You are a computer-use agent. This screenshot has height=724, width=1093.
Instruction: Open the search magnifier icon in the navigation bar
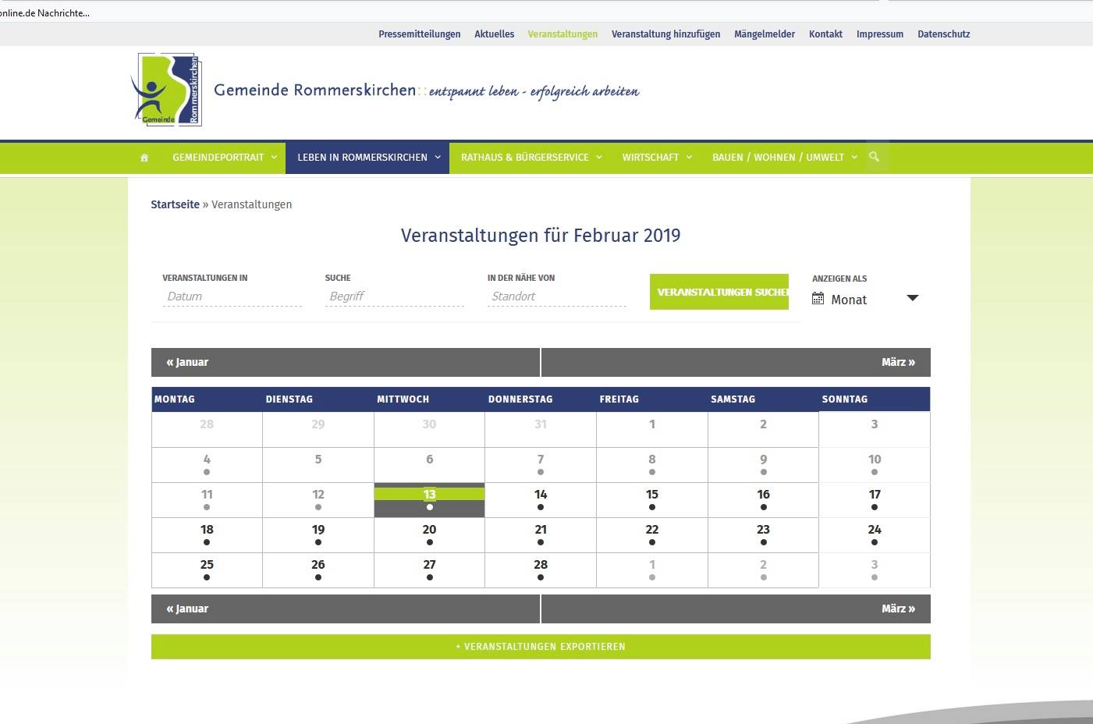[875, 157]
